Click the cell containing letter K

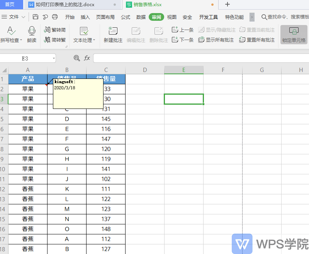67,189
